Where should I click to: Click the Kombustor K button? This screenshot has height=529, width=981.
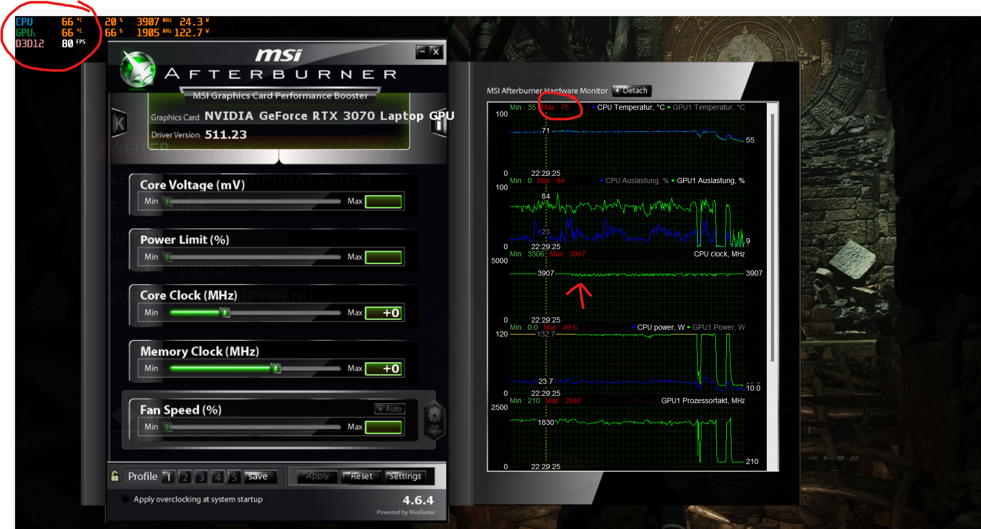[119, 123]
